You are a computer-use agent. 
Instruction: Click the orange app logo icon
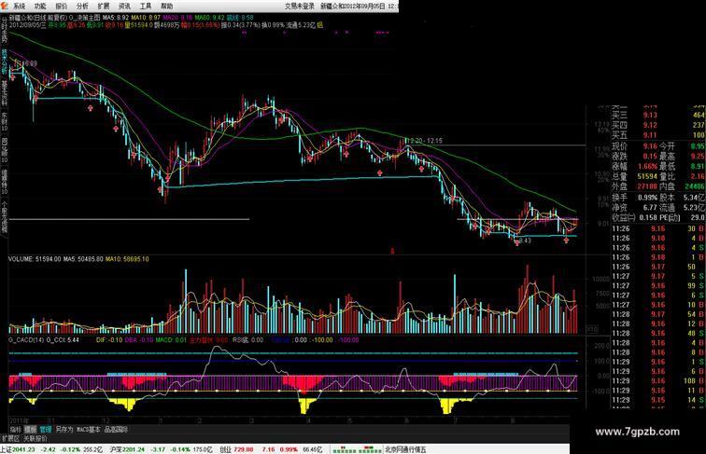[x=4, y=6]
